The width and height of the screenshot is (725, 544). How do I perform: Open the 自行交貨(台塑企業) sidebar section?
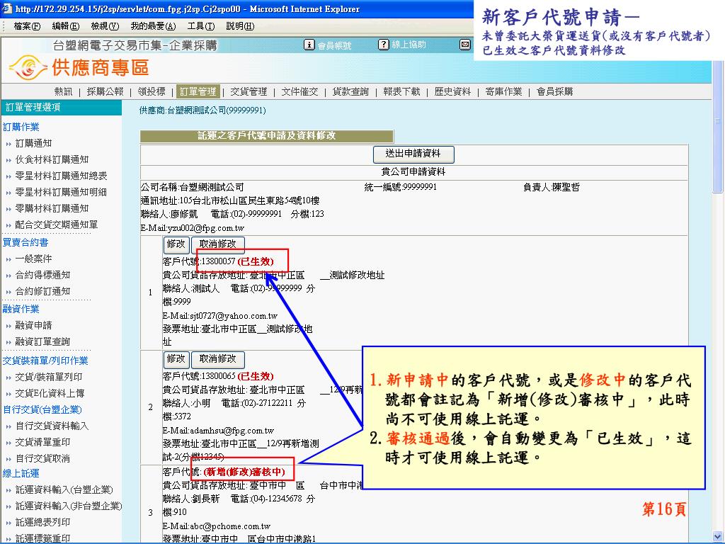42,410
